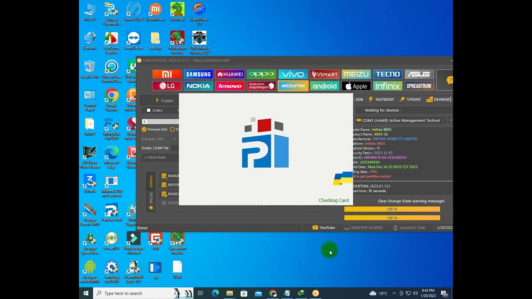Open File Explorer from the taskbar
This screenshot has height=299, width=532.
tap(229, 293)
